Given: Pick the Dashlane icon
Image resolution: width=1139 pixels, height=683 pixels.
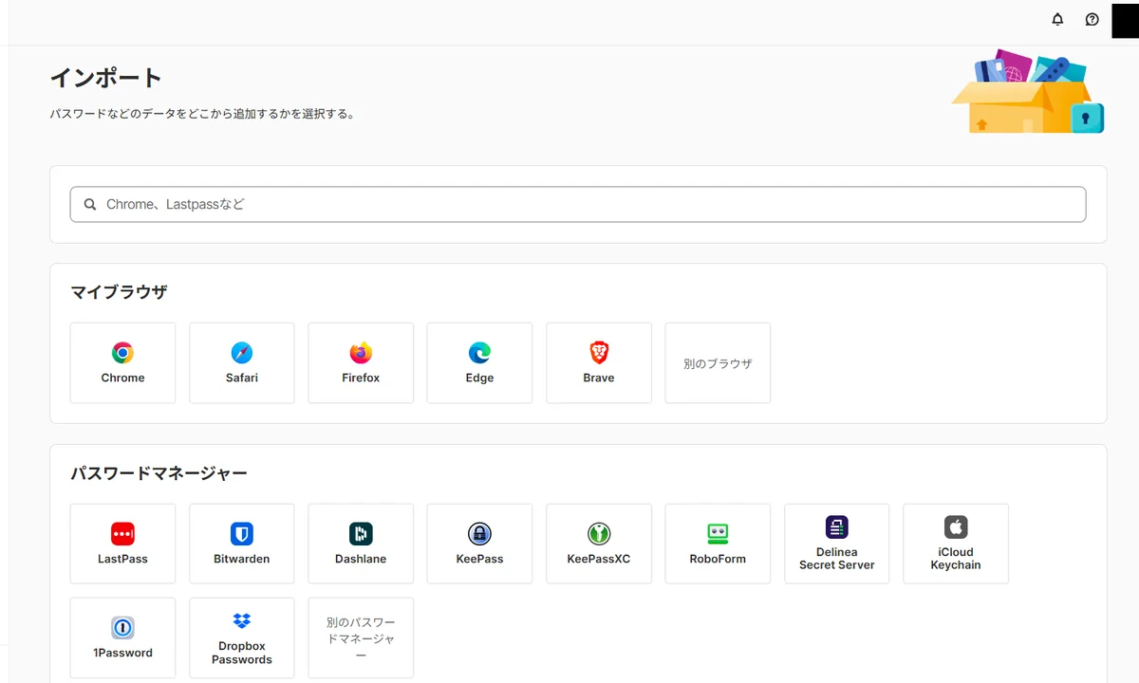Looking at the screenshot, I should point(361,534).
